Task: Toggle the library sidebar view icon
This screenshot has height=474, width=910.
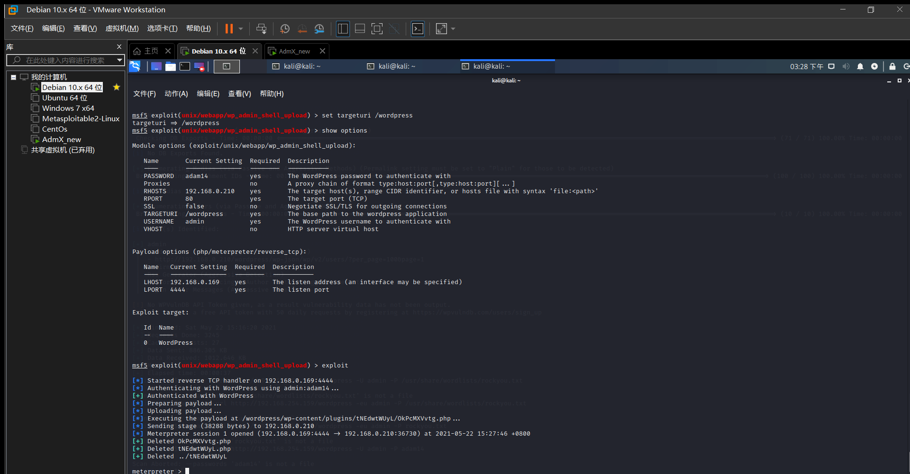Action: (343, 29)
